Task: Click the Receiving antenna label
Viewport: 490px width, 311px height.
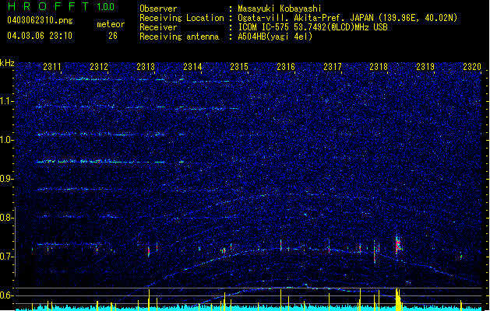Action: point(179,37)
